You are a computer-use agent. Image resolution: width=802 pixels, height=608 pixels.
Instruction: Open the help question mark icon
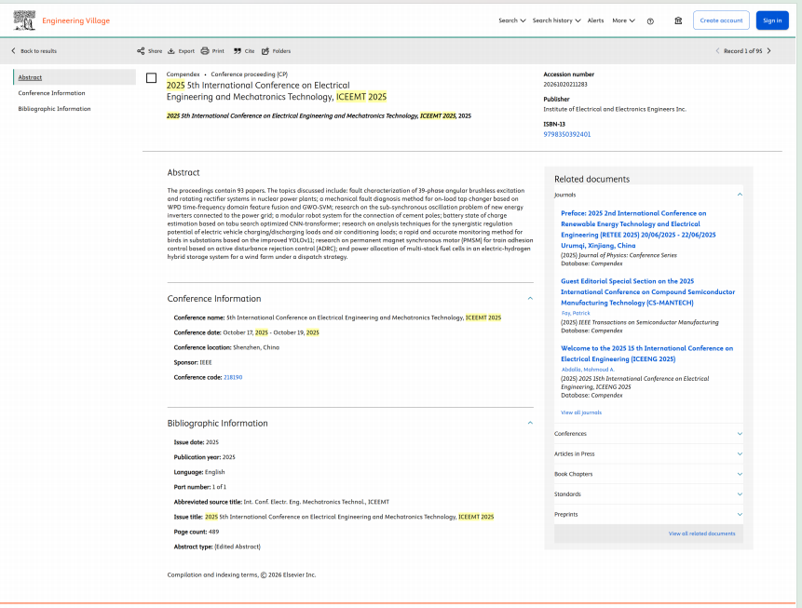(x=650, y=20)
